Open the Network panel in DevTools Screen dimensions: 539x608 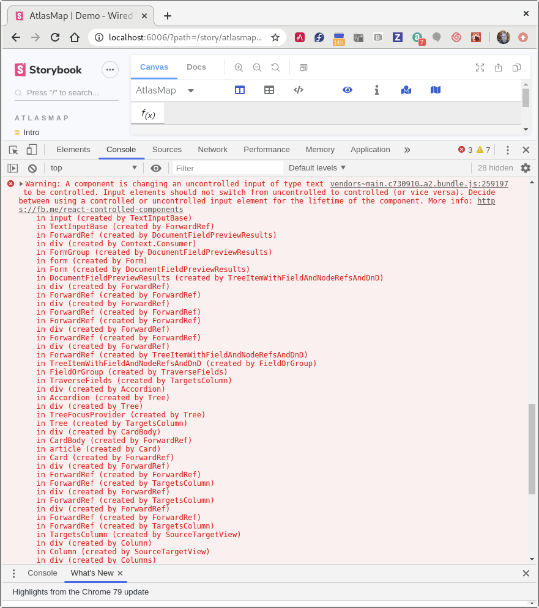[212, 149]
